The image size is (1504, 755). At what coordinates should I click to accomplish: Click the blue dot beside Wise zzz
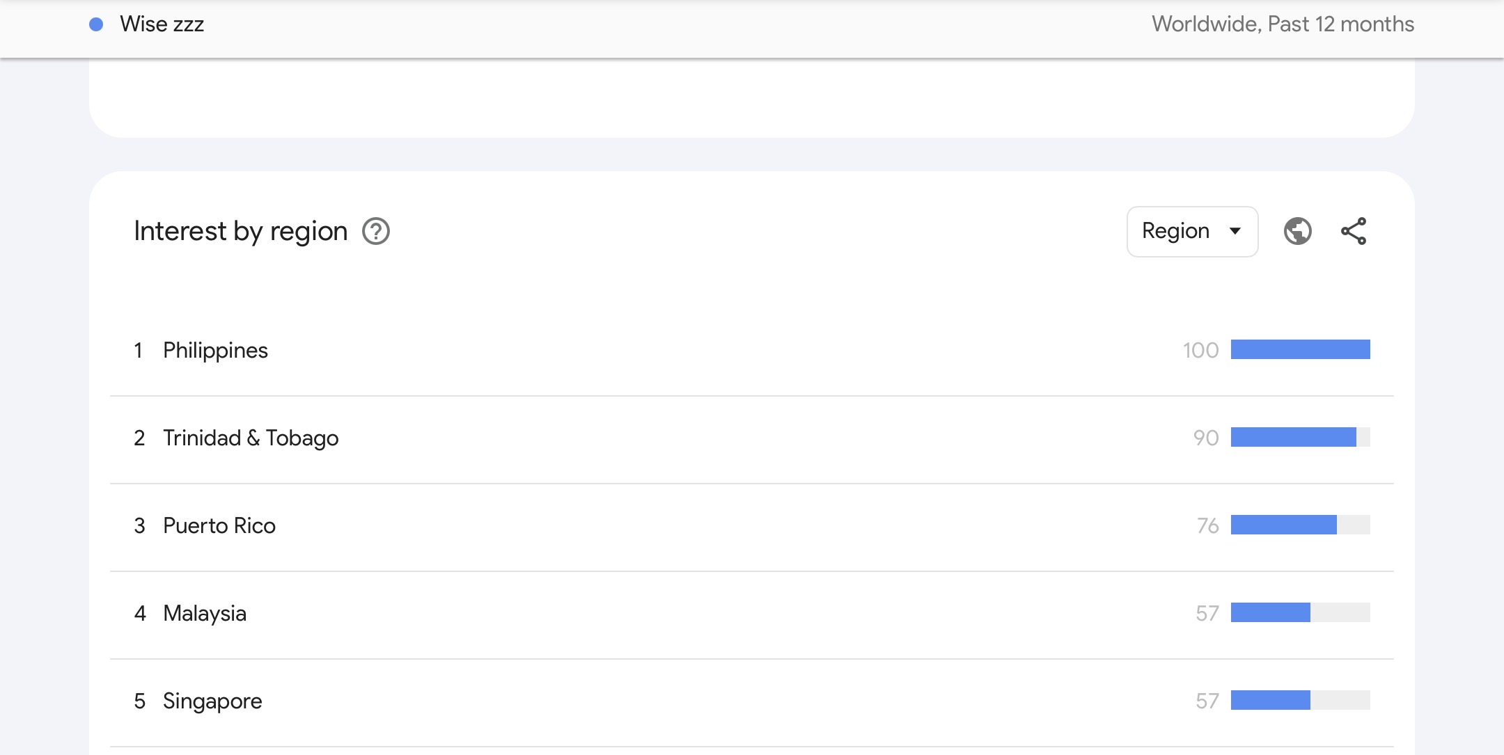point(97,24)
